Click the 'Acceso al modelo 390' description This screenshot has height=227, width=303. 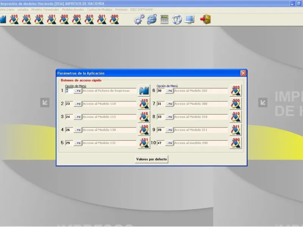click(x=201, y=143)
